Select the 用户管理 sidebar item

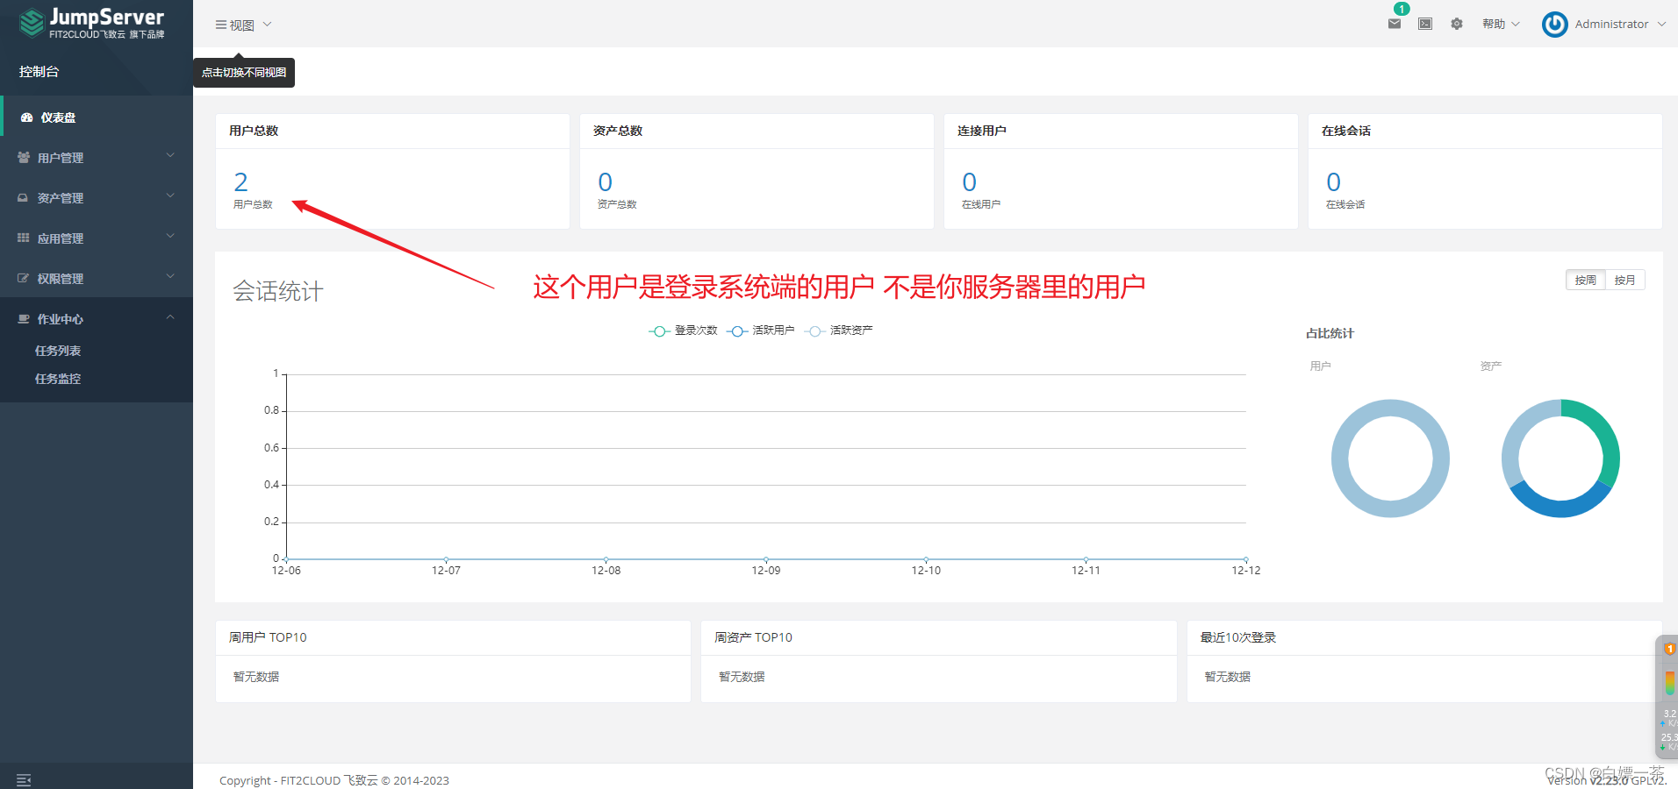[97, 157]
